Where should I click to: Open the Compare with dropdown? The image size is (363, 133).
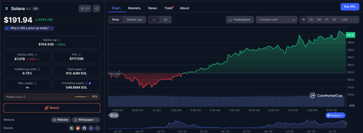click(276, 20)
